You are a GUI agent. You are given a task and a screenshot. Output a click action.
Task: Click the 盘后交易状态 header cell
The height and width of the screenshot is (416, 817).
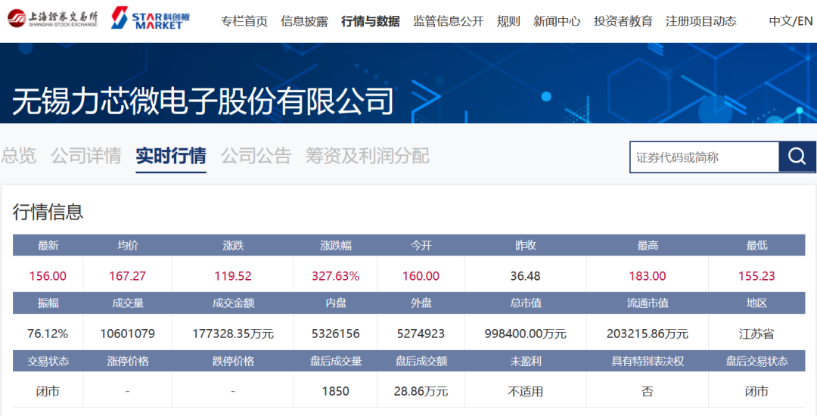pos(756,361)
